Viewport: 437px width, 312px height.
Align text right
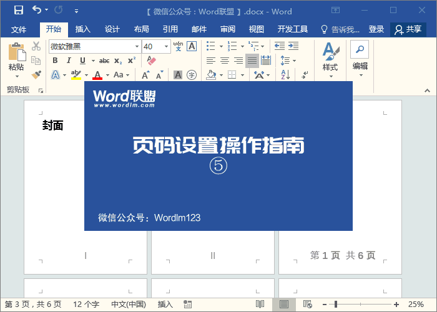tap(238, 61)
